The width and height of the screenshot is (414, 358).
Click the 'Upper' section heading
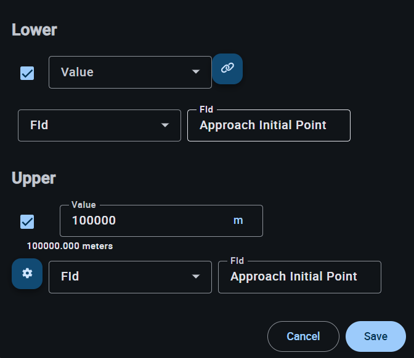click(x=34, y=178)
